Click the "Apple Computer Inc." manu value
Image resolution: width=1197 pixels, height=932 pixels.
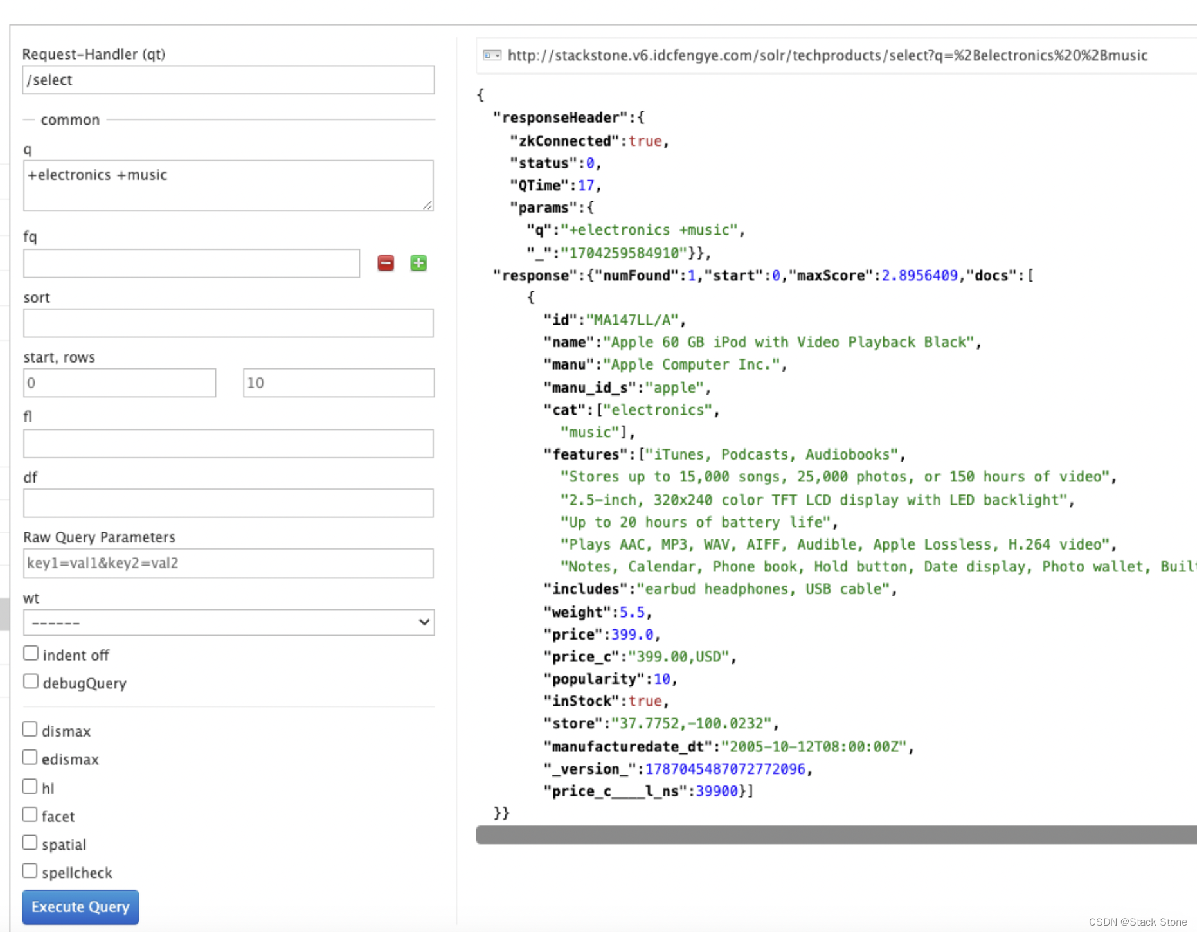[691, 364]
